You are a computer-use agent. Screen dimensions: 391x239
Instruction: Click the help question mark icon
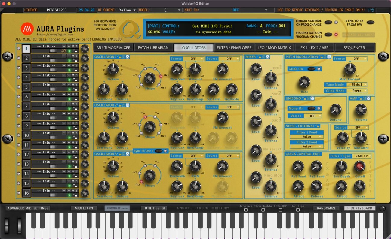383,208
